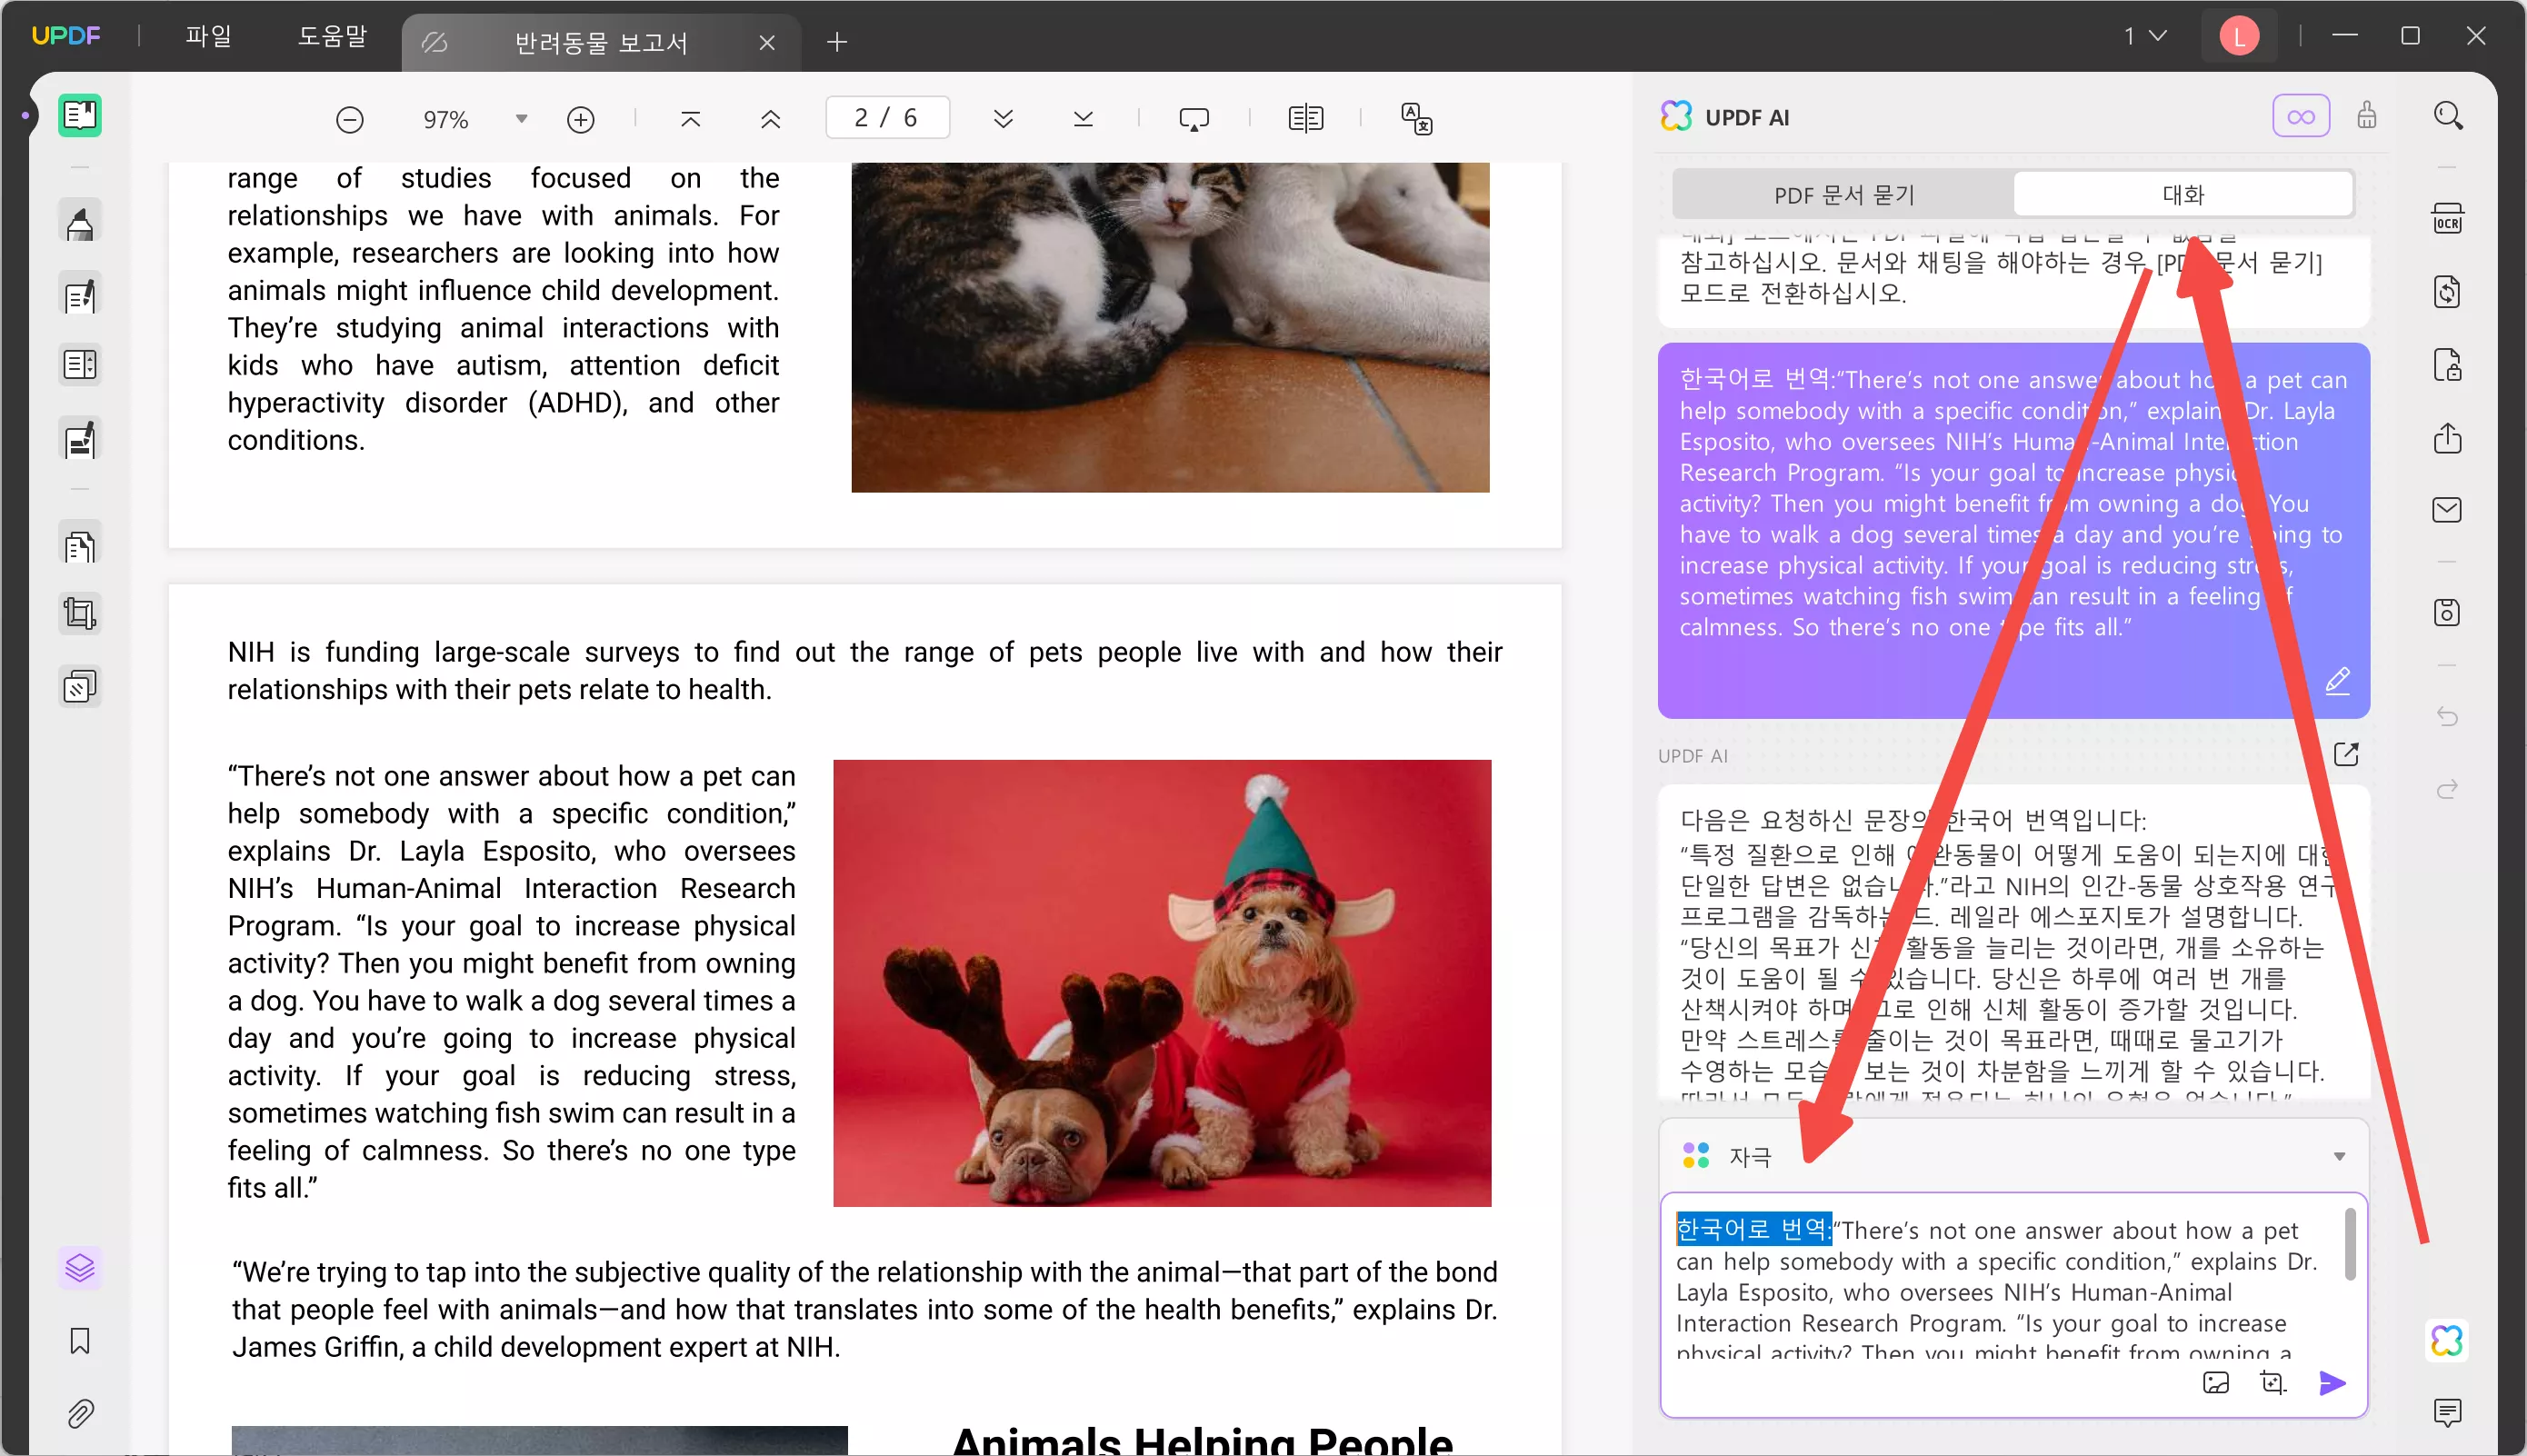Jump to the last page
Screen dimensions: 2527x1456
point(1083,120)
